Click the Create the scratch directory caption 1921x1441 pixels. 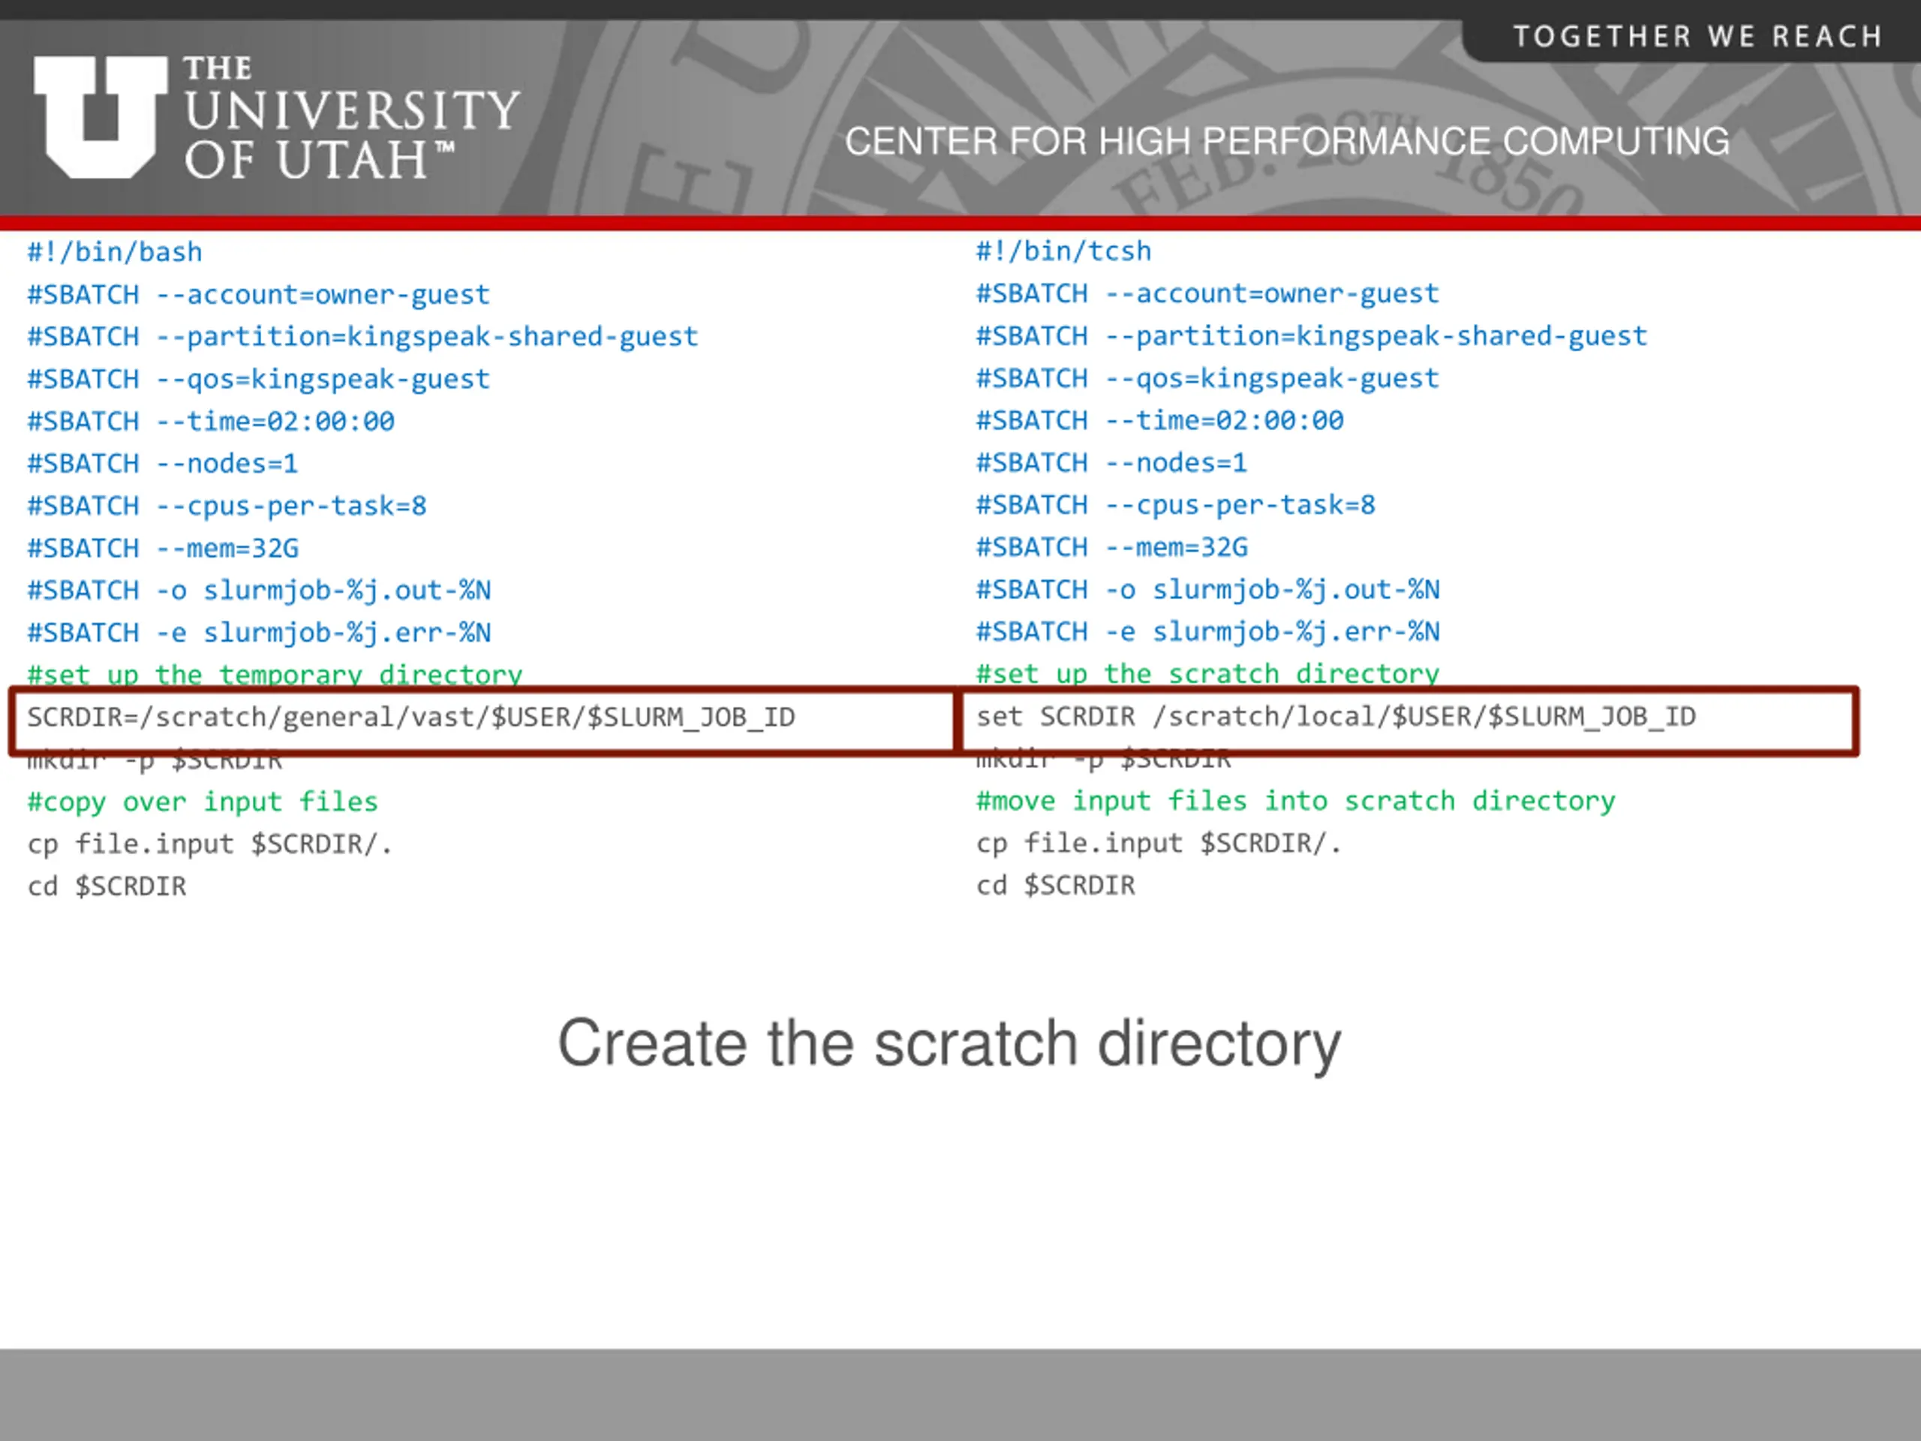949,1045
